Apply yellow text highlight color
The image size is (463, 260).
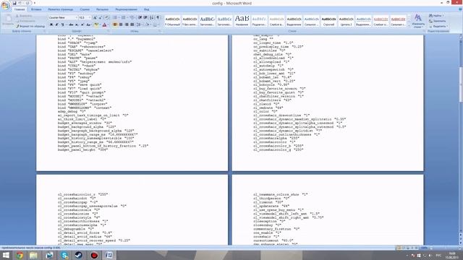[96, 25]
